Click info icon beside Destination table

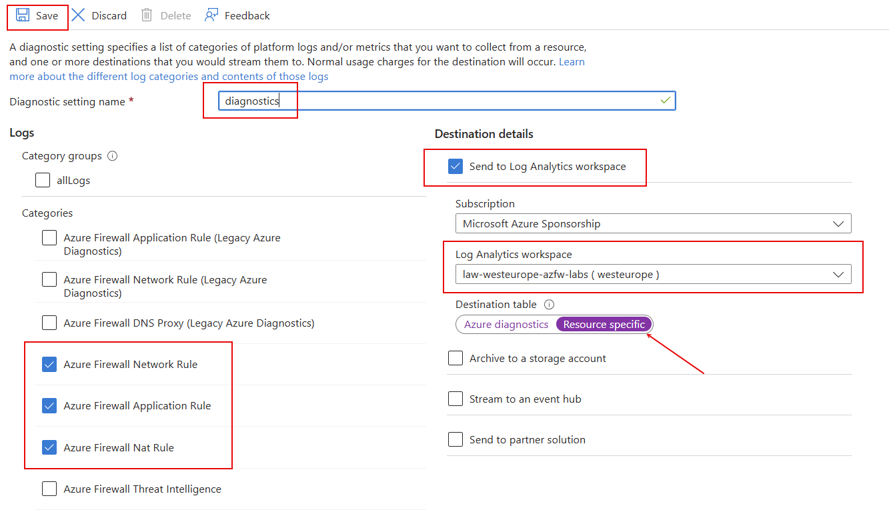click(x=549, y=305)
